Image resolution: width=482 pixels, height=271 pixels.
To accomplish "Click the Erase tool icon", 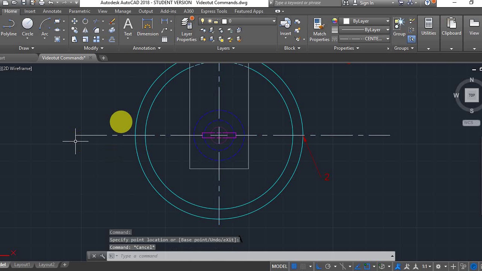I will pos(112,21).
